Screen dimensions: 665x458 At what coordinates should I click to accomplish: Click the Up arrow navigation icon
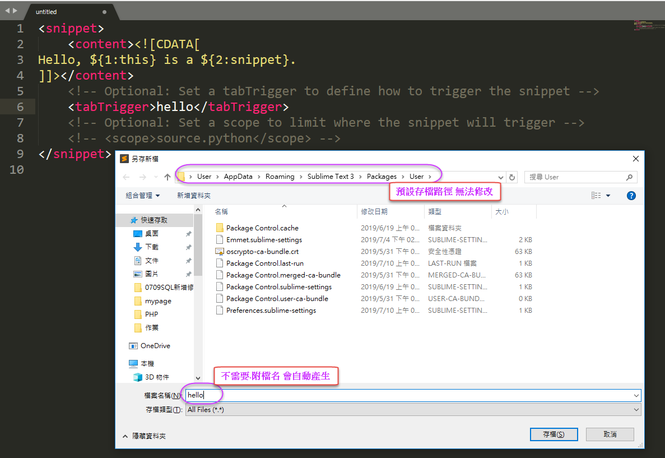tap(167, 177)
